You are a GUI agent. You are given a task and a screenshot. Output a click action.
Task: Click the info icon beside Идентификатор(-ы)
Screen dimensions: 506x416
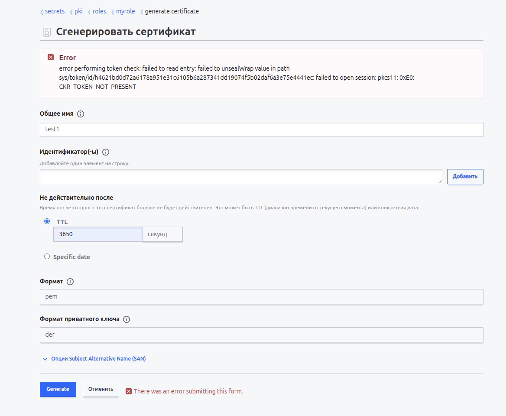(x=106, y=152)
